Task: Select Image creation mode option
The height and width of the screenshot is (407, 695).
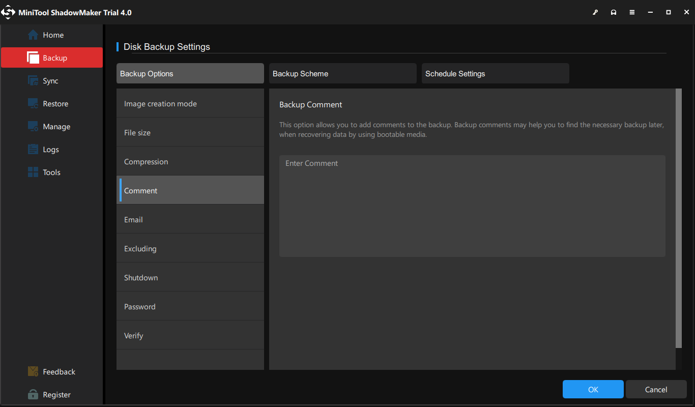Action: pos(190,103)
